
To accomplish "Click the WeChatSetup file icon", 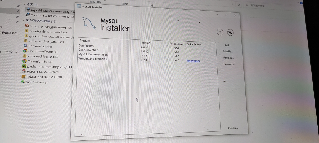I will tap(23, 82).
